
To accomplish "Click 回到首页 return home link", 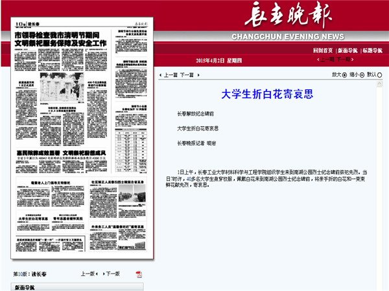I will click(x=322, y=50).
